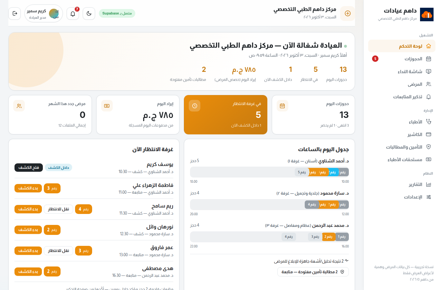Open notifications bell with badge 7
Viewport: 440px width, 290px height.
click(73, 14)
